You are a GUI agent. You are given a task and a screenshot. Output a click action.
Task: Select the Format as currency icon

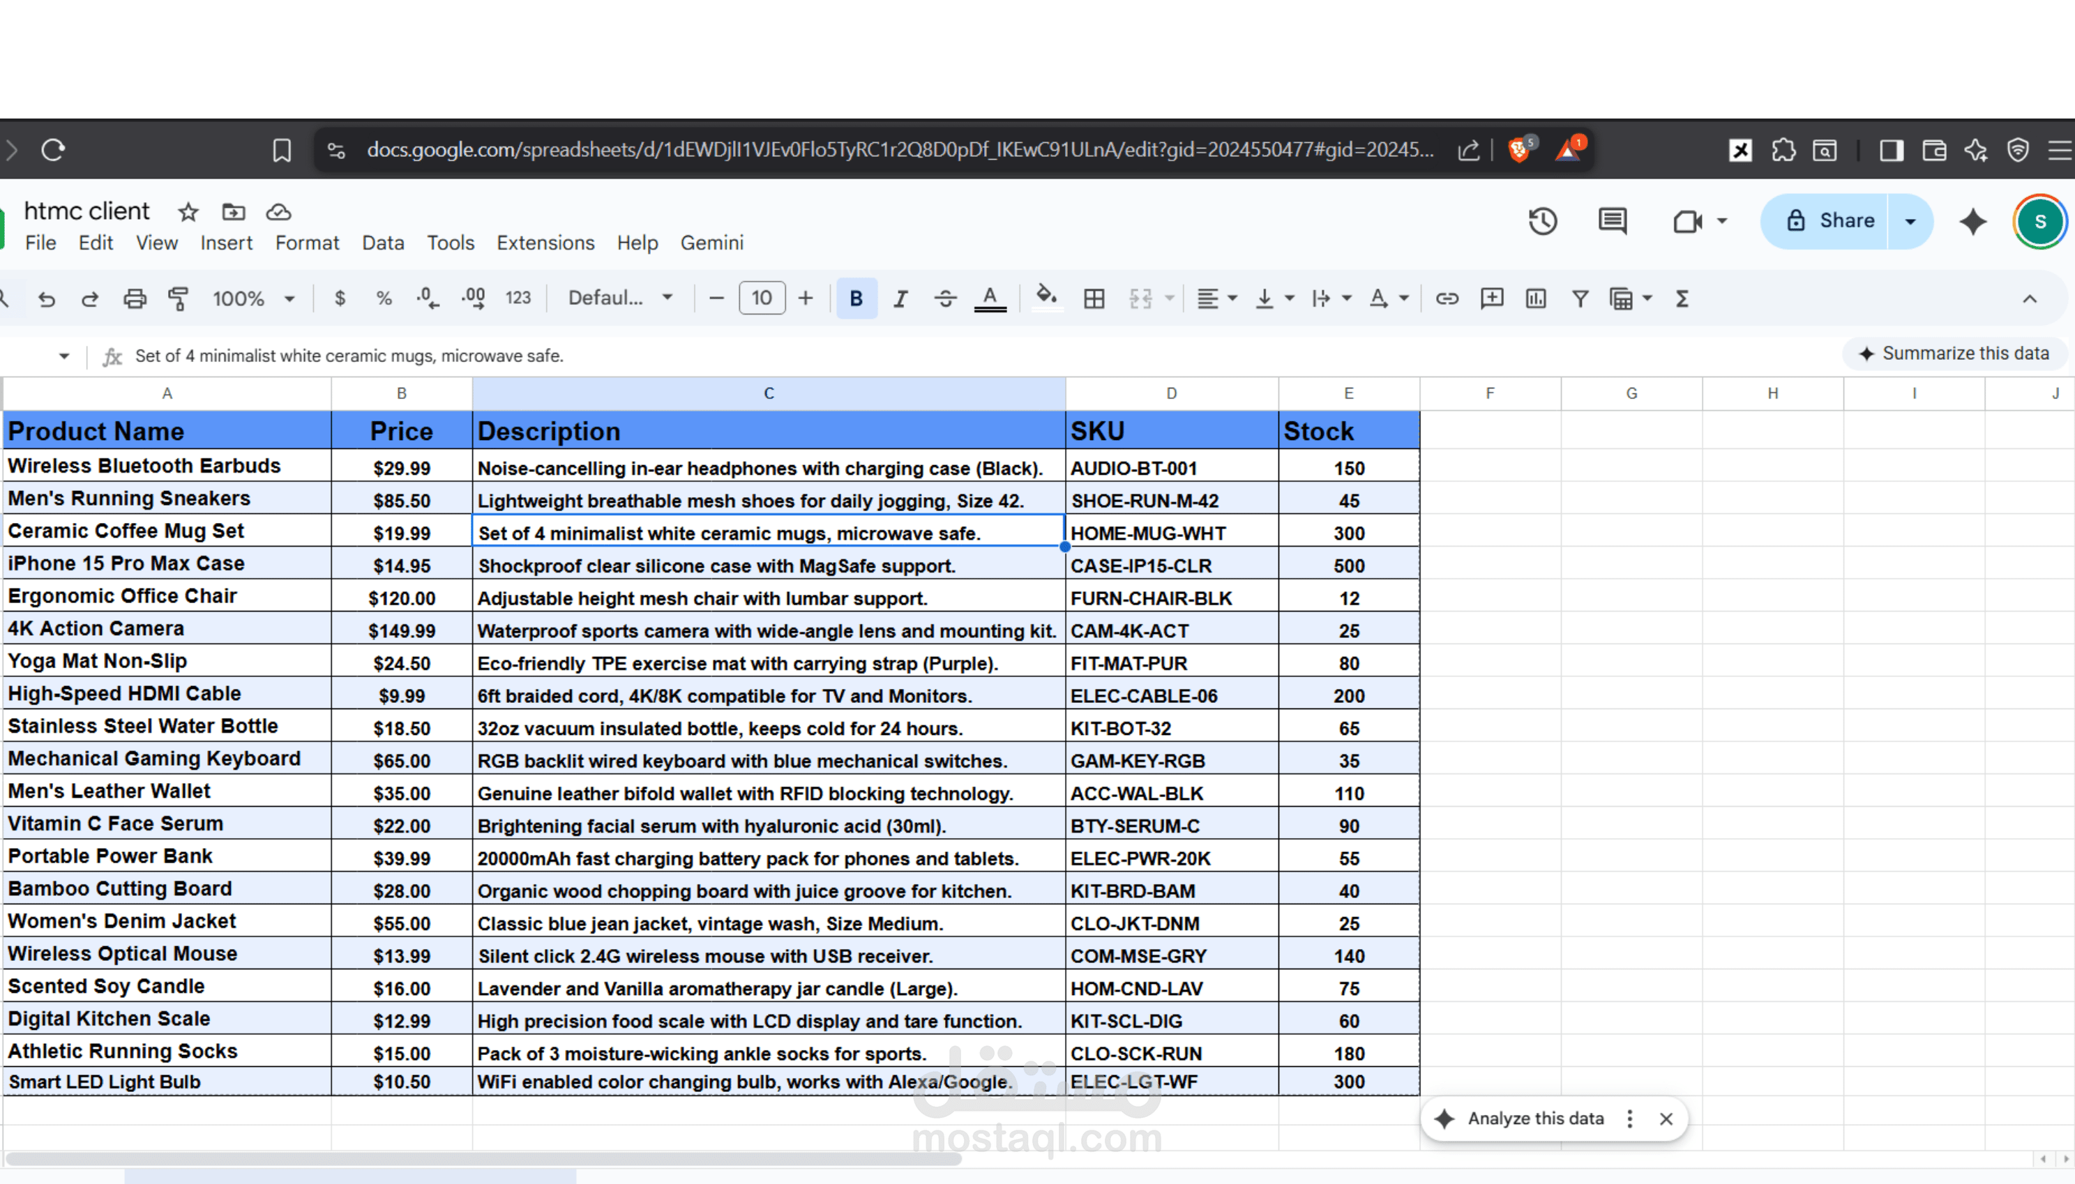[x=340, y=298]
